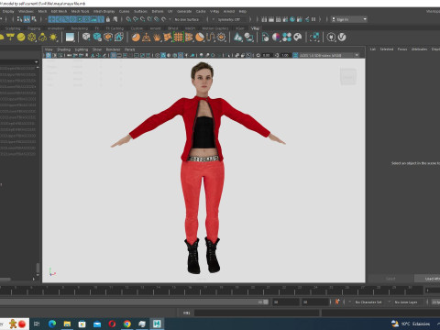Viewport: 440px width, 330px height.
Task: Click the teal render view circle icon
Action: 292,19
